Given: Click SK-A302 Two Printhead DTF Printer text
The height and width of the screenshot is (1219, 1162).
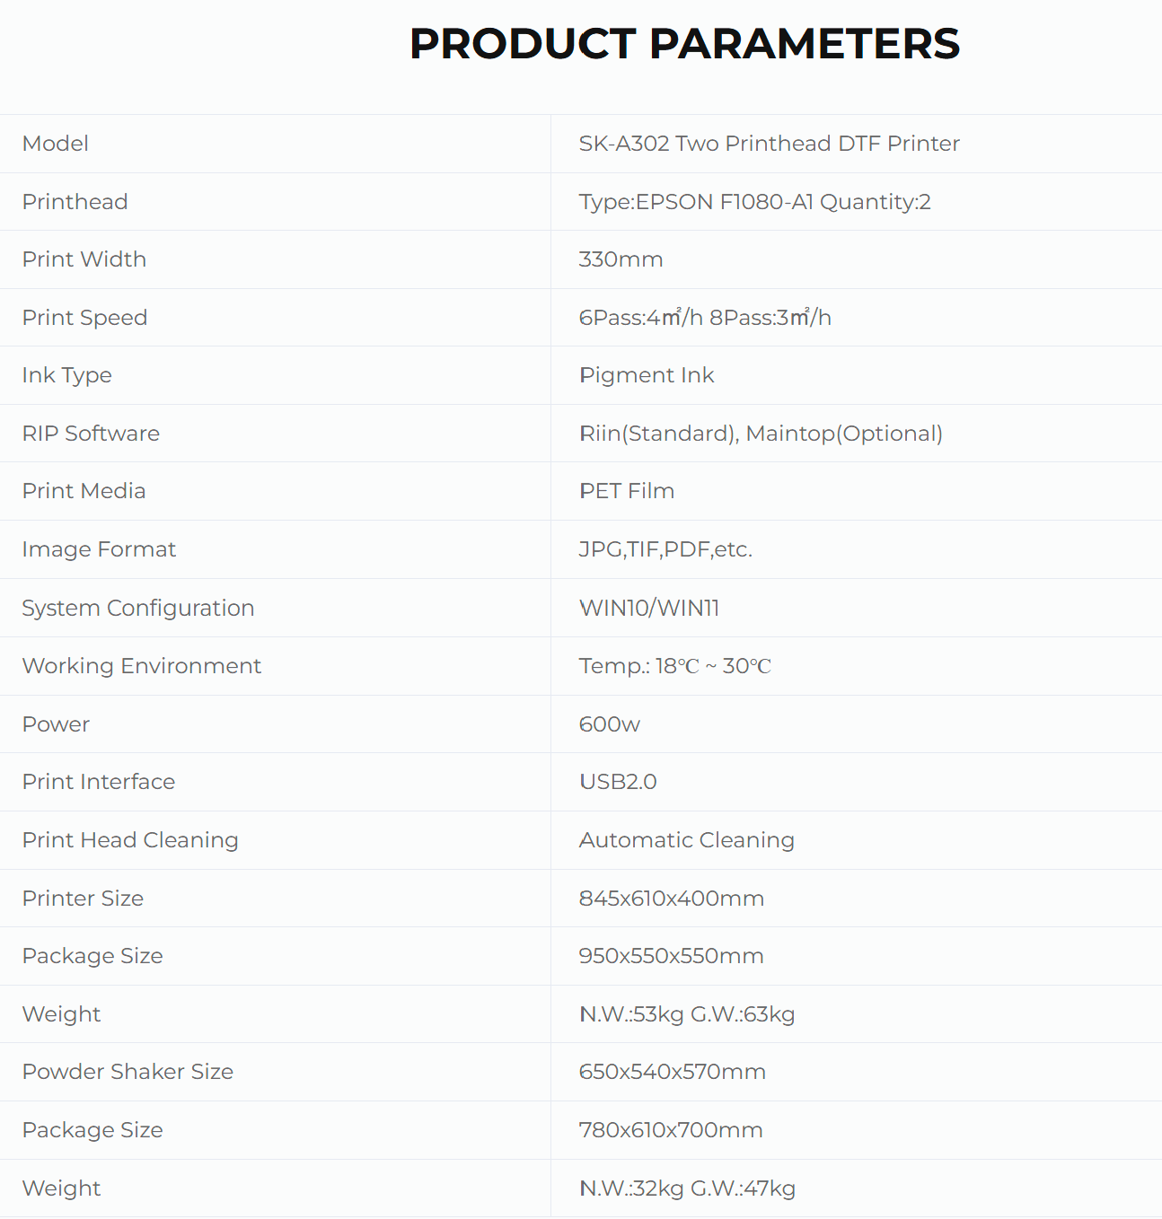Looking at the screenshot, I should pyautogui.click(x=769, y=144).
